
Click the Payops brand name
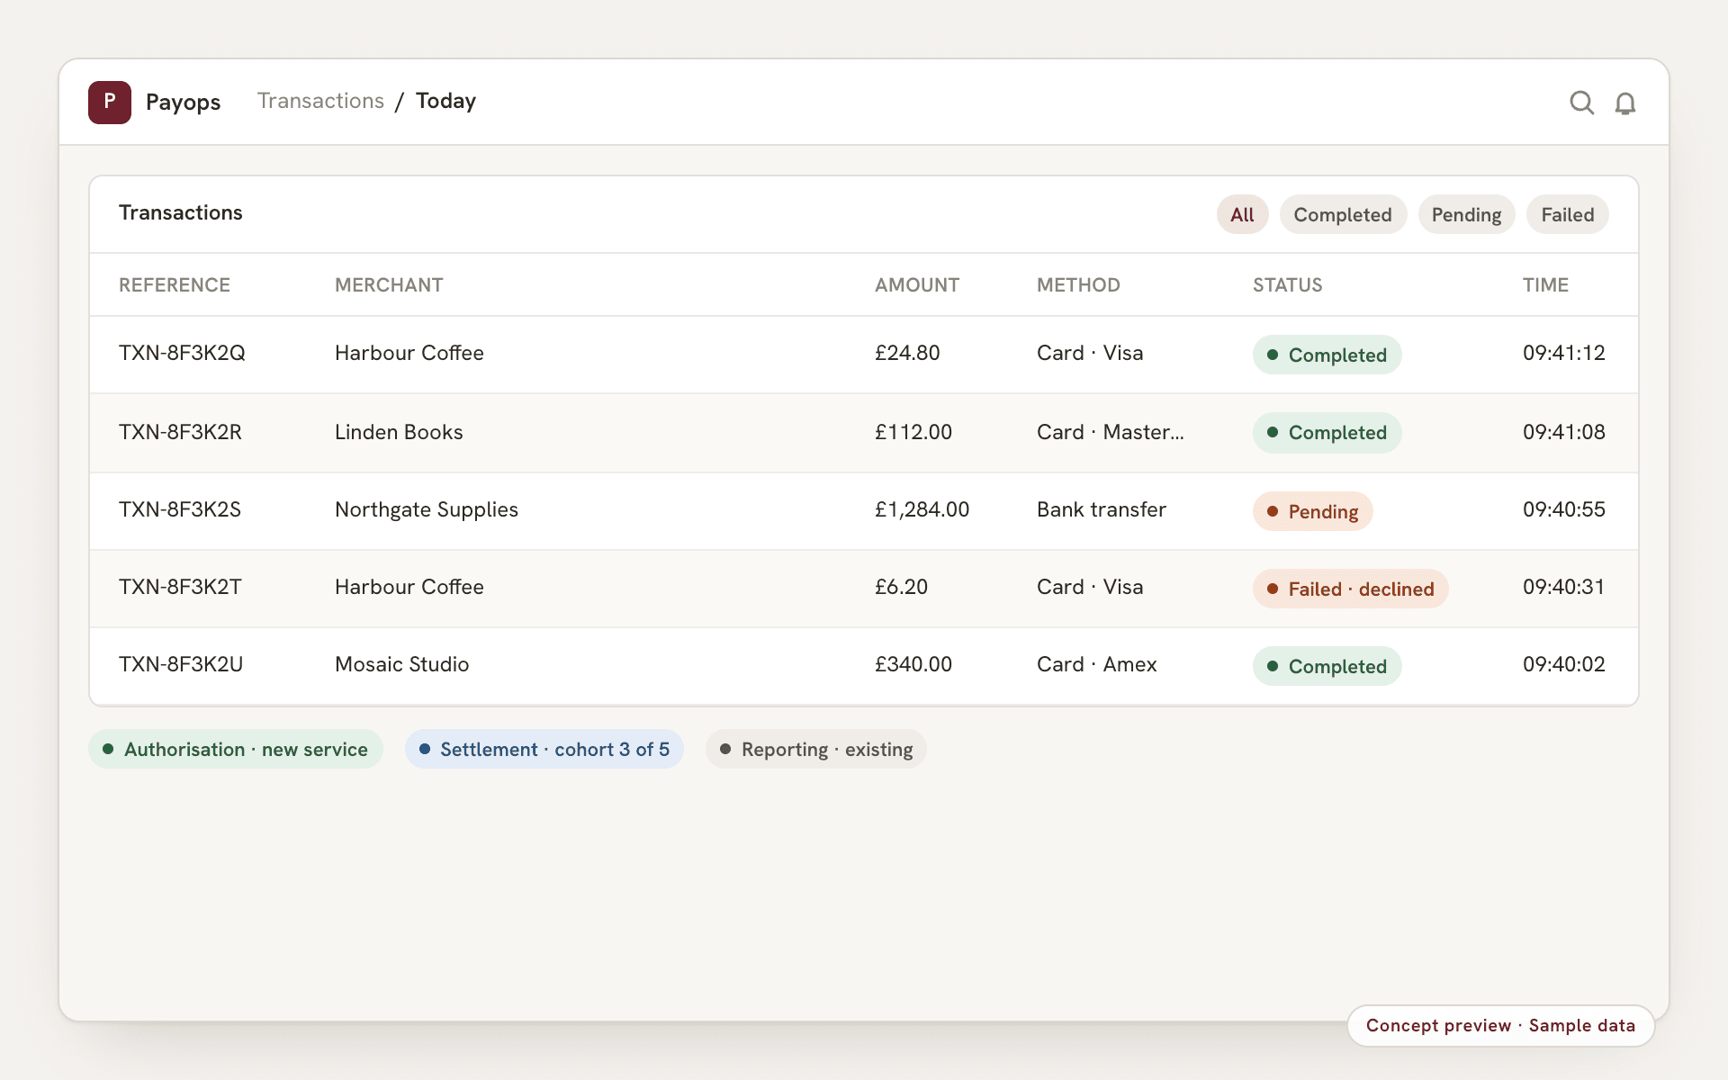click(x=183, y=103)
